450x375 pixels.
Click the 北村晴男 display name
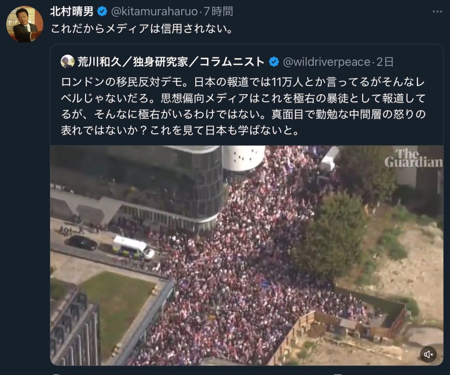point(72,11)
